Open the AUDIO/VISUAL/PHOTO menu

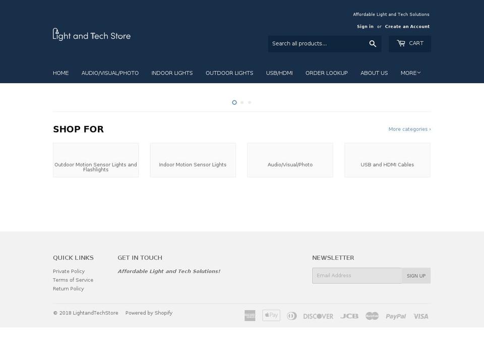click(x=110, y=73)
